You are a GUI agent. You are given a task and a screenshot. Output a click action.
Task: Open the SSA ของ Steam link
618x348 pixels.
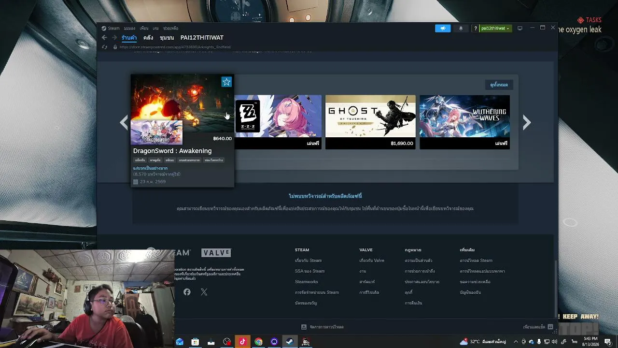[x=309, y=271]
